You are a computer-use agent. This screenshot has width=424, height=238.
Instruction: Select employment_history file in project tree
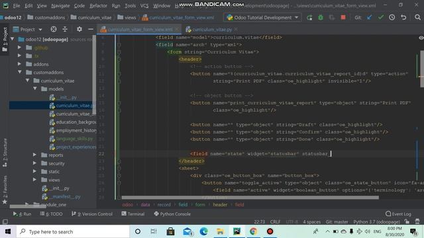pos(73,130)
